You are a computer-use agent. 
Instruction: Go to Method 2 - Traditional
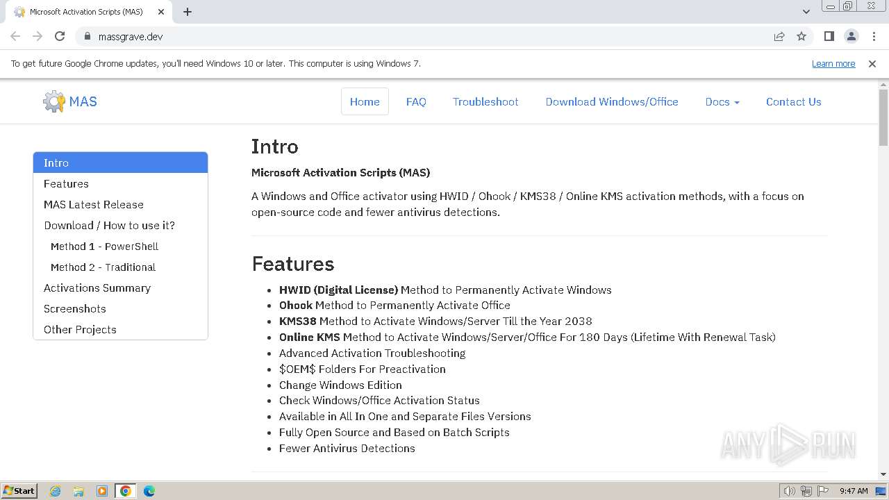(x=120, y=267)
